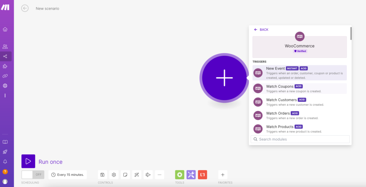Screen dimensions: 366x187
Task: Open the purple Tools wrench icon
Action: pyautogui.click(x=191, y=175)
